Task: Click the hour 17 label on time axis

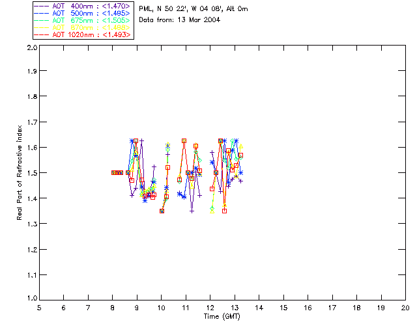Action: coord(332,308)
